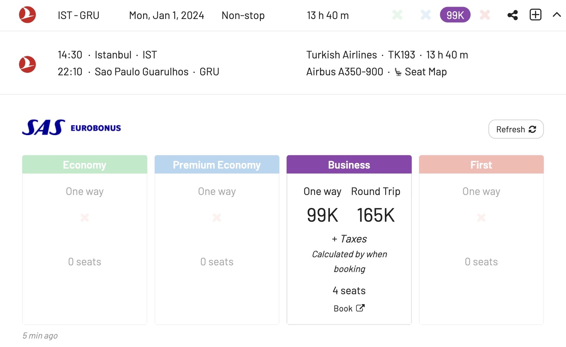
Task: Select the First cabin header
Action: 481,164
